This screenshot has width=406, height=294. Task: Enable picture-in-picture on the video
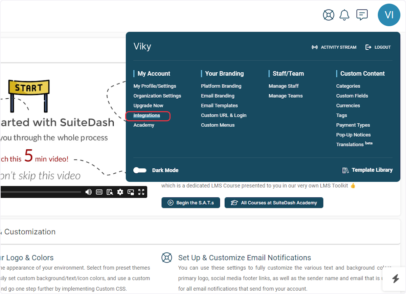click(131, 192)
